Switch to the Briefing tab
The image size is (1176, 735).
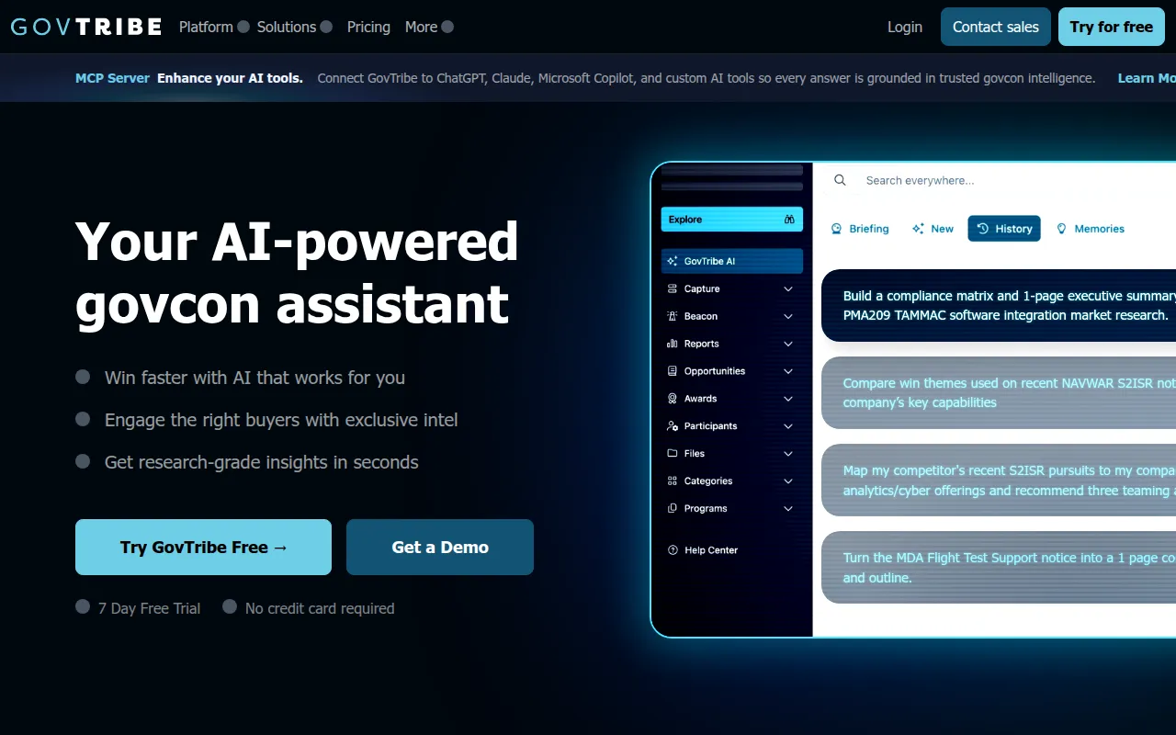tap(860, 229)
